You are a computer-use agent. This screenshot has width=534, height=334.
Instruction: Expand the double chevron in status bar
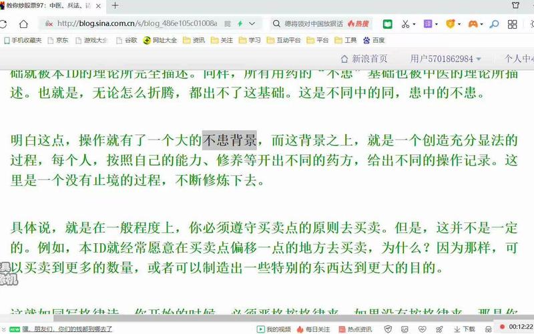[x=3, y=329]
